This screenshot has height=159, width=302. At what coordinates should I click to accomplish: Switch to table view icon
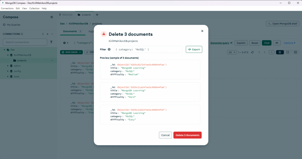296,52
